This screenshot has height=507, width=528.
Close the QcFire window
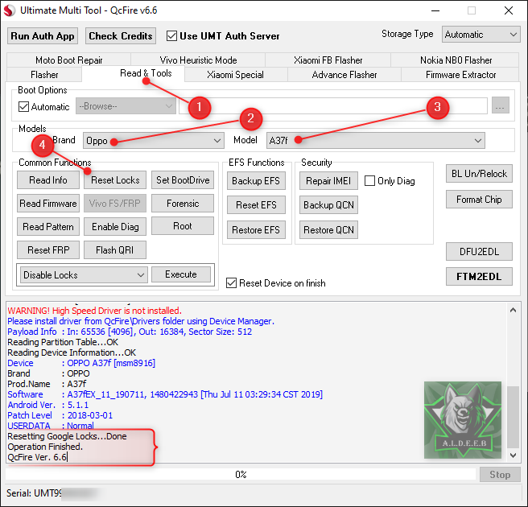coord(509,10)
